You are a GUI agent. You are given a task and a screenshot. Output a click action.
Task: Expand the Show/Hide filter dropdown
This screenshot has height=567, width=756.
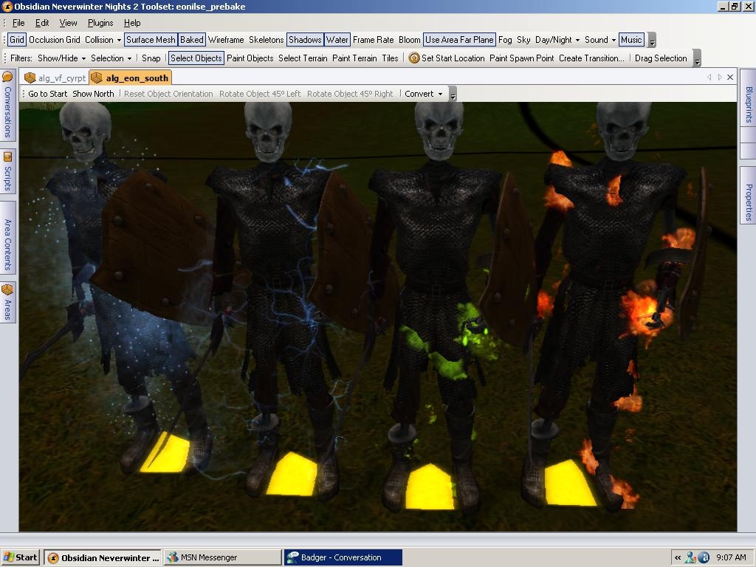[x=61, y=58]
